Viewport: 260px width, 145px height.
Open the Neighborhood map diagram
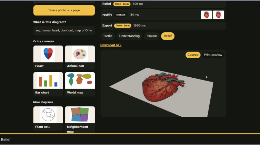pos(80,120)
